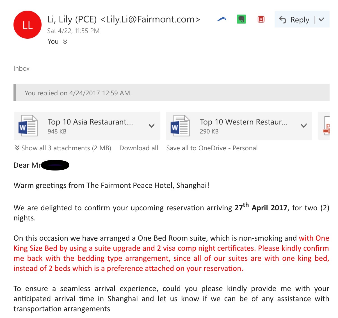Viewport: 338px width, 318px height.
Task: Open options chevron for Top 10 Western Restaurant
Action: [x=304, y=126]
